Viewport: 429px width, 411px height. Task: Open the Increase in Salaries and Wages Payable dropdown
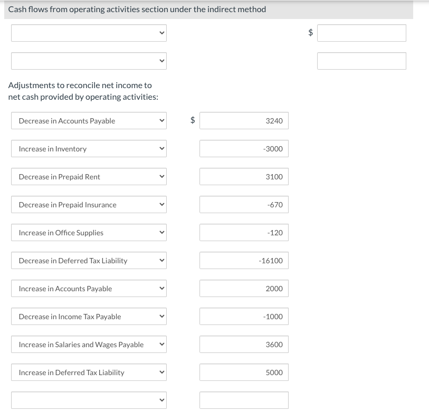point(89,344)
